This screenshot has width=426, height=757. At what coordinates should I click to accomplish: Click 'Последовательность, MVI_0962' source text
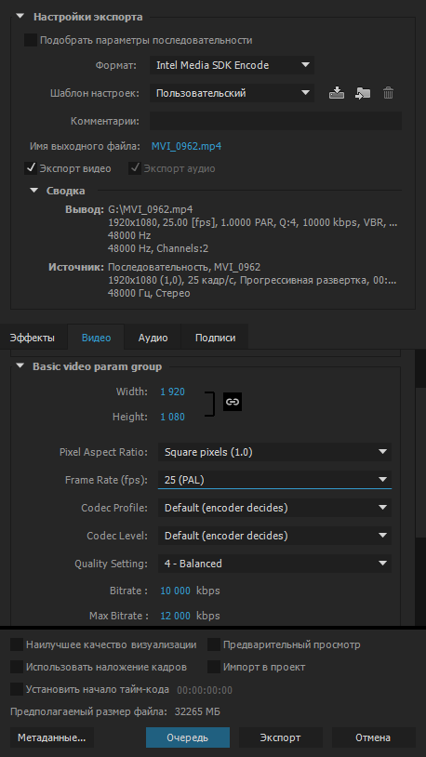click(x=184, y=267)
